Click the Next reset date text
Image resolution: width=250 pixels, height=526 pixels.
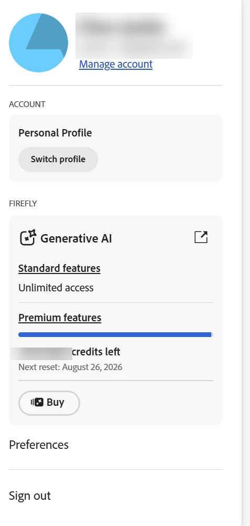(x=70, y=367)
